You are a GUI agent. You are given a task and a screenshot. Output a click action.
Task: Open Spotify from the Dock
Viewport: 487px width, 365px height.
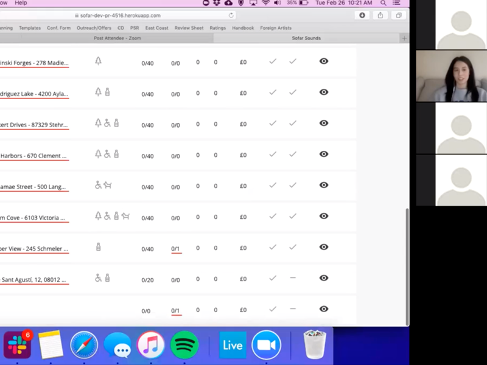tap(184, 345)
